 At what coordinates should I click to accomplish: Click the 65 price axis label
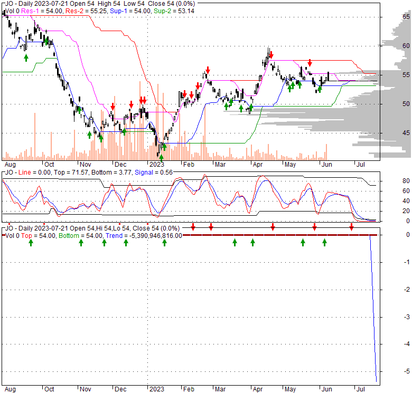(405, 17)
